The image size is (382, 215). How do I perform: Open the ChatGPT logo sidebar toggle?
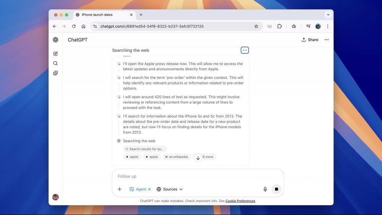click(x=55, y=40)
